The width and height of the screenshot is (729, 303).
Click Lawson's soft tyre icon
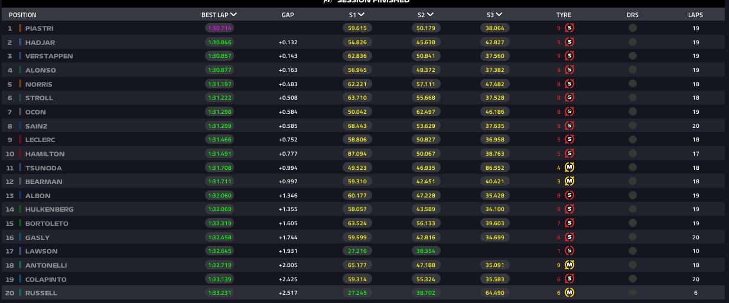pyautogui.click(x=569, y=251)
